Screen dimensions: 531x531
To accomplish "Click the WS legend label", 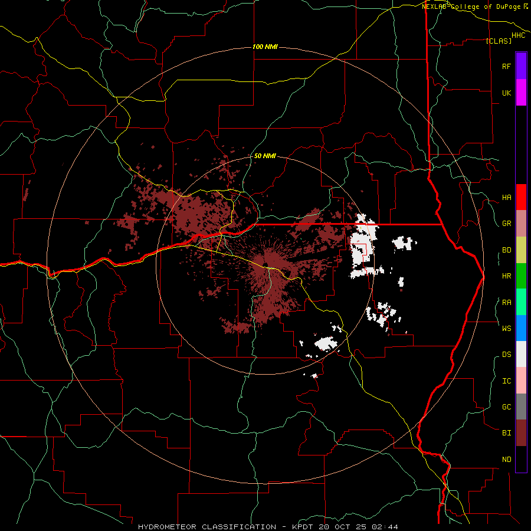I will pos(506,329).
